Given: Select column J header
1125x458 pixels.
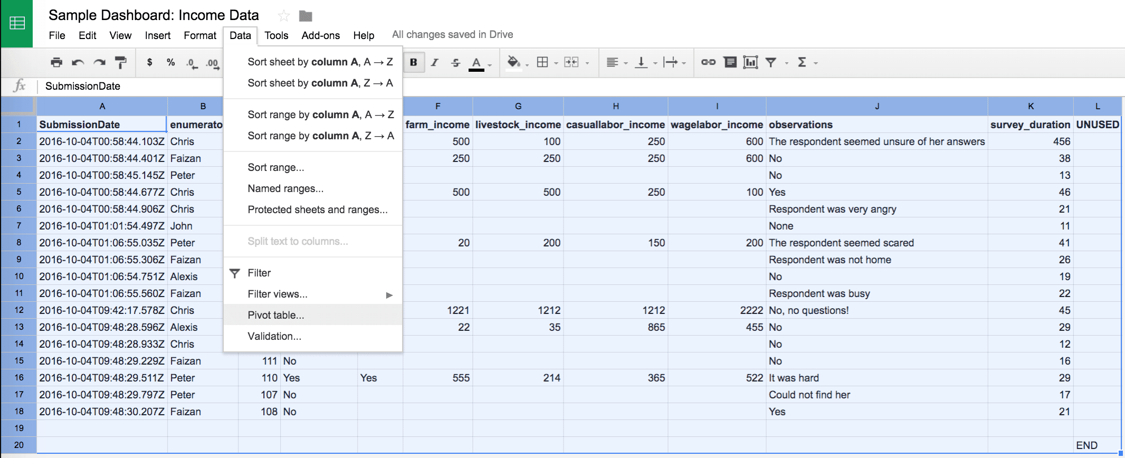Looking at the screenshot, I should tap(877, 106).
